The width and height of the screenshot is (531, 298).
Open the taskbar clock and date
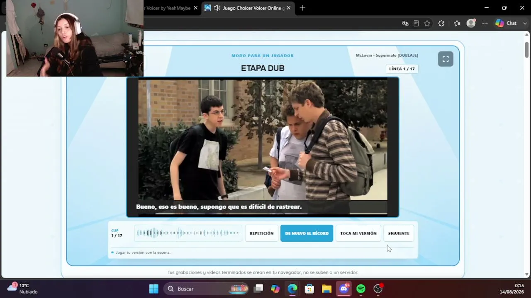(512, 288)
